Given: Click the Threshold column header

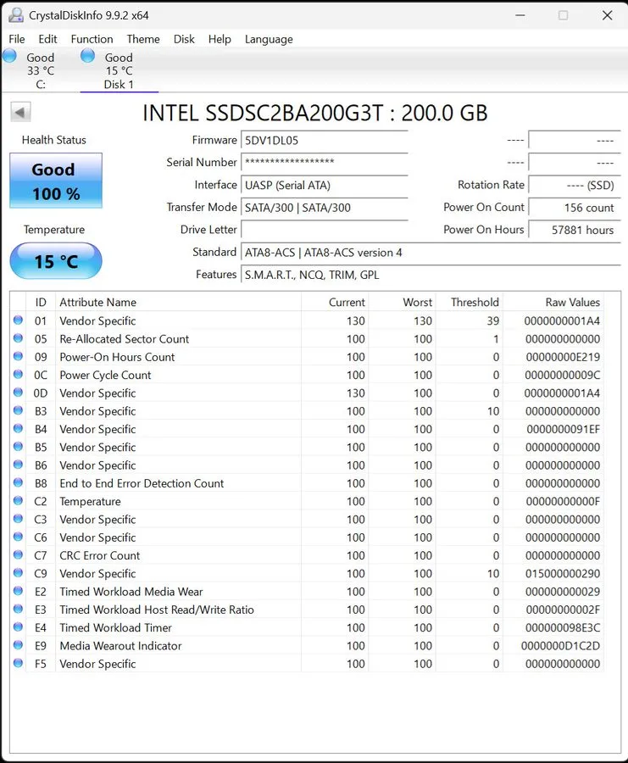Looking at the screenshot, I should coord(469,302).
